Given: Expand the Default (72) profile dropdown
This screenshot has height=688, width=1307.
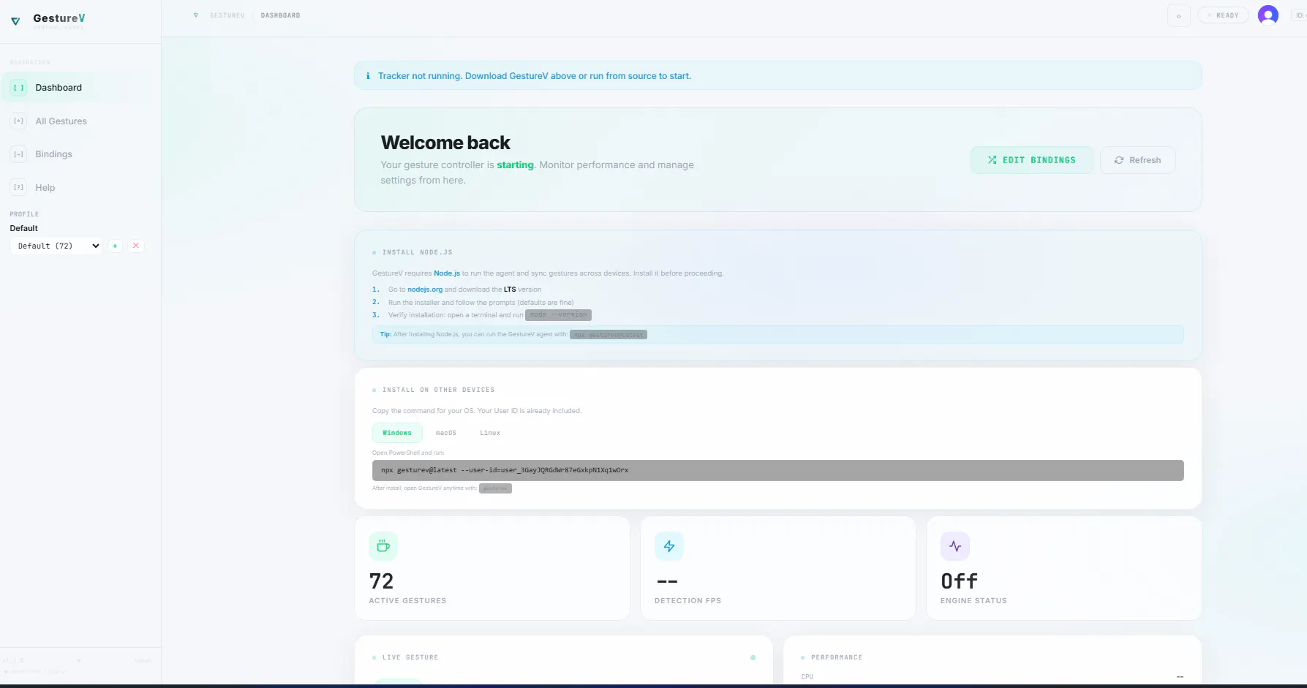Looking at the screenshot, I should click(56, 246).
